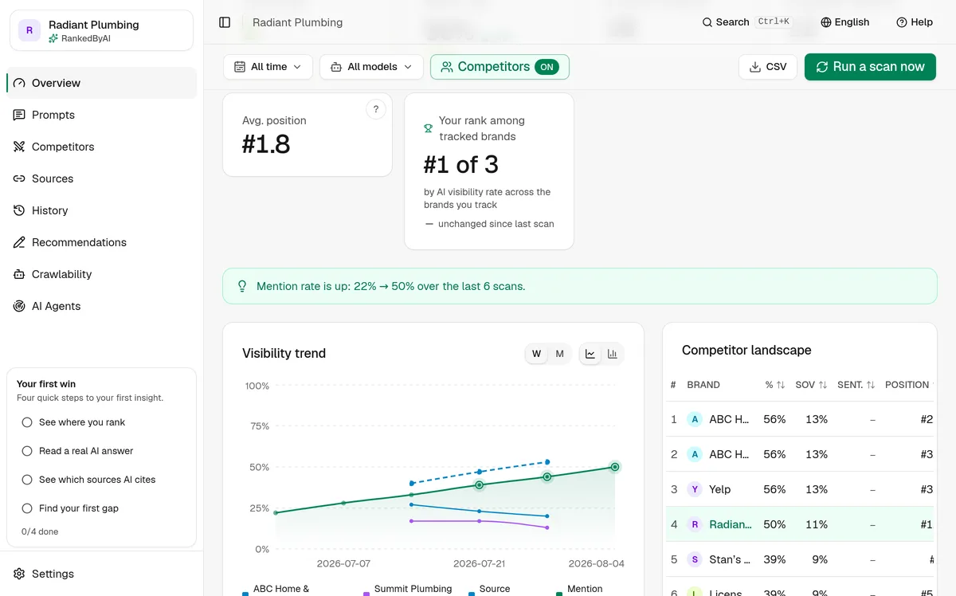Click the search magnifier icon
This screenshot has height=596, width=956.
pos(707,22)
